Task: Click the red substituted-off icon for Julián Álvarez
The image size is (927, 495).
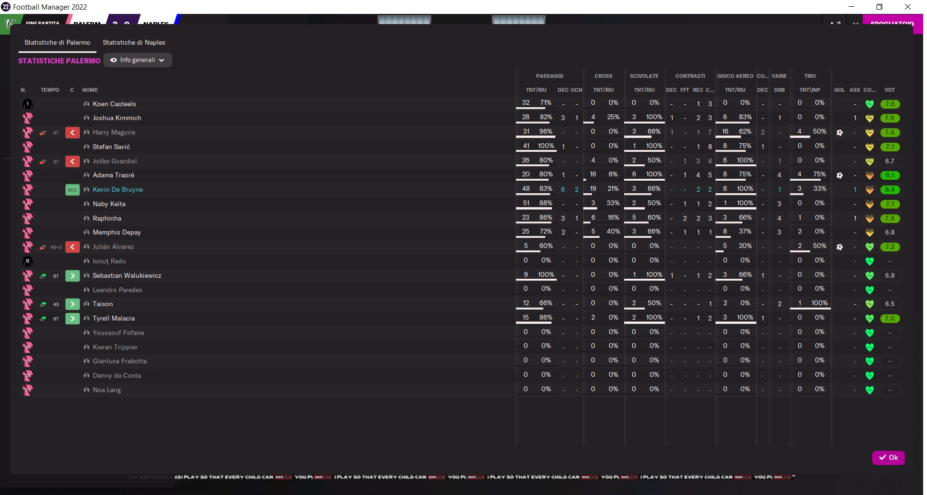Action: click(72, 247)
